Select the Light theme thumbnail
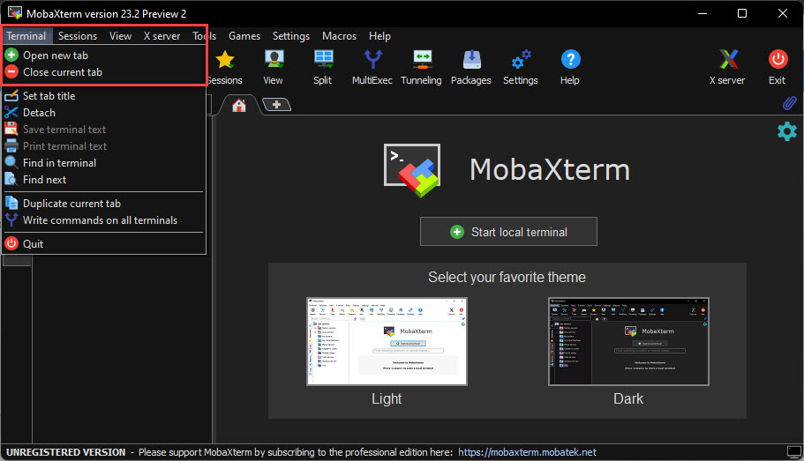Image resolution: width=804 pixels, height=461 pixels. 387,341
